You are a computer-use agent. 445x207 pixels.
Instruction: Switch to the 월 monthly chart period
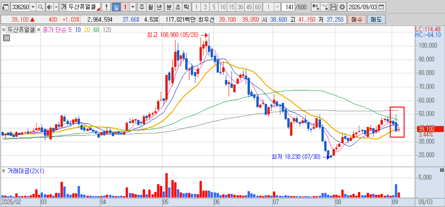tap(150, 7)
